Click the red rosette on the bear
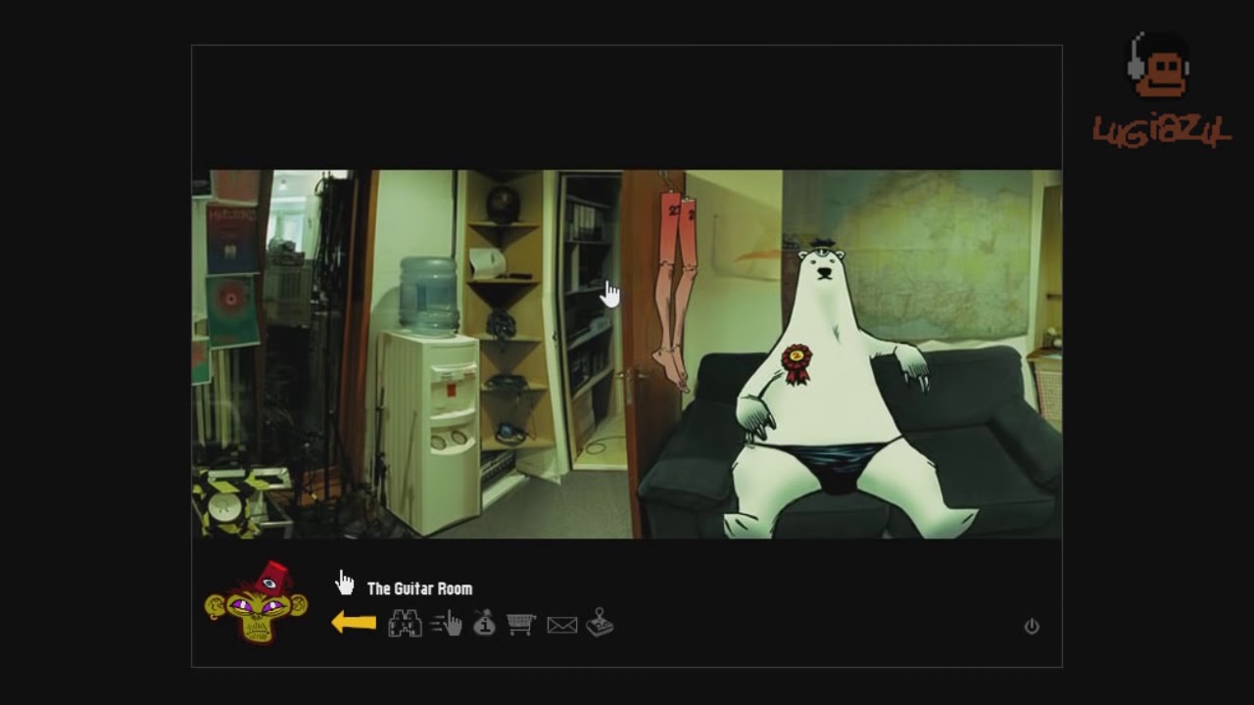This screenshot has height=705, width=1254. tap(796, 363)
